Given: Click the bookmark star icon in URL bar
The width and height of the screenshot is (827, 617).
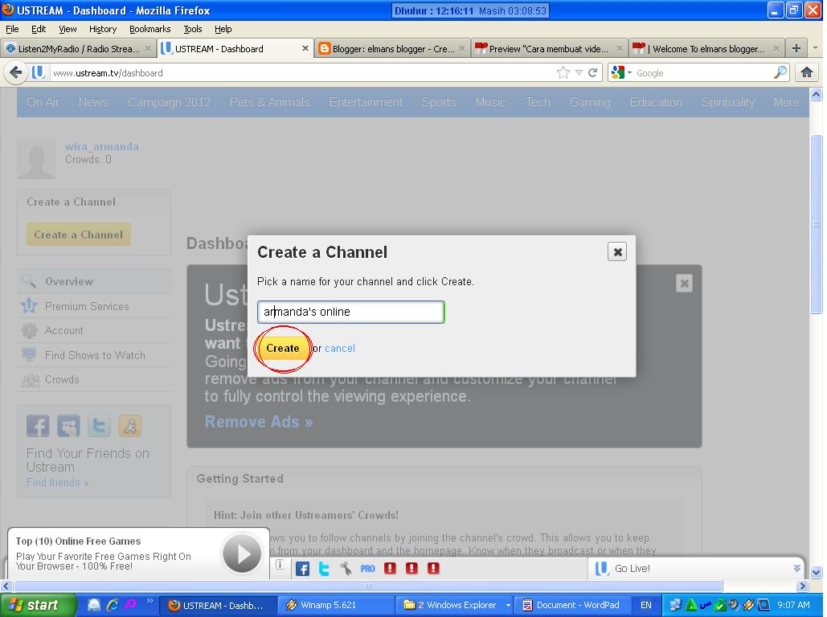Looking at the screenshot, I should click(x=563, y=73).
